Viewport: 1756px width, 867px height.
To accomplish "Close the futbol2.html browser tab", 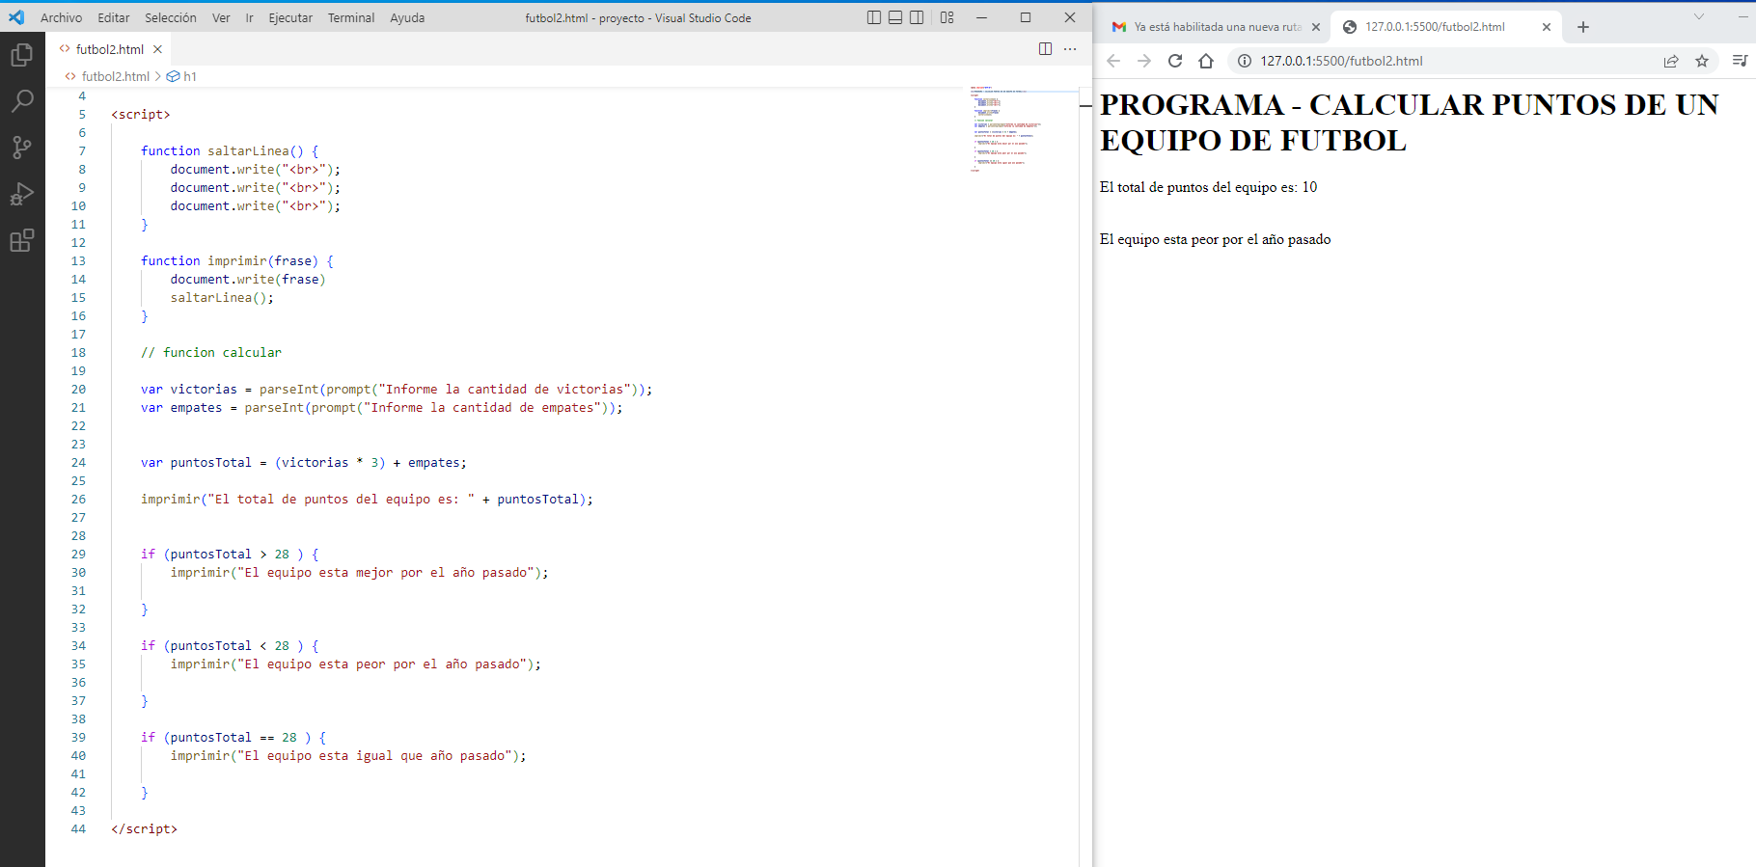I will coord(1547,27).
